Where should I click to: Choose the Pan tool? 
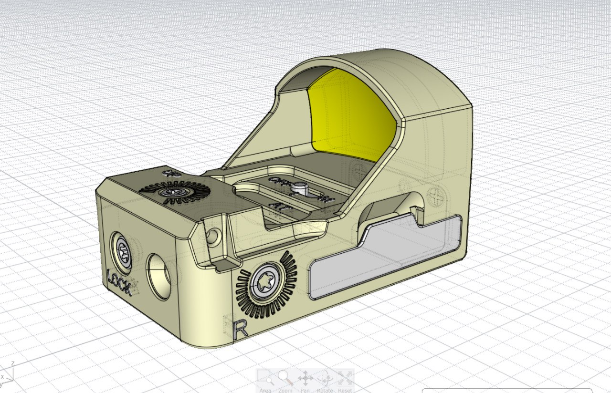305,379
